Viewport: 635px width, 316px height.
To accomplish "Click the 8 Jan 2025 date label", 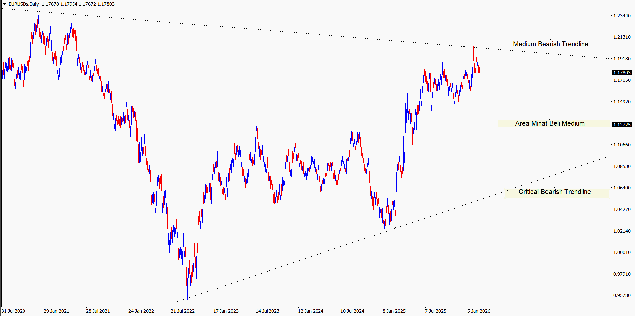I will 394,311.
